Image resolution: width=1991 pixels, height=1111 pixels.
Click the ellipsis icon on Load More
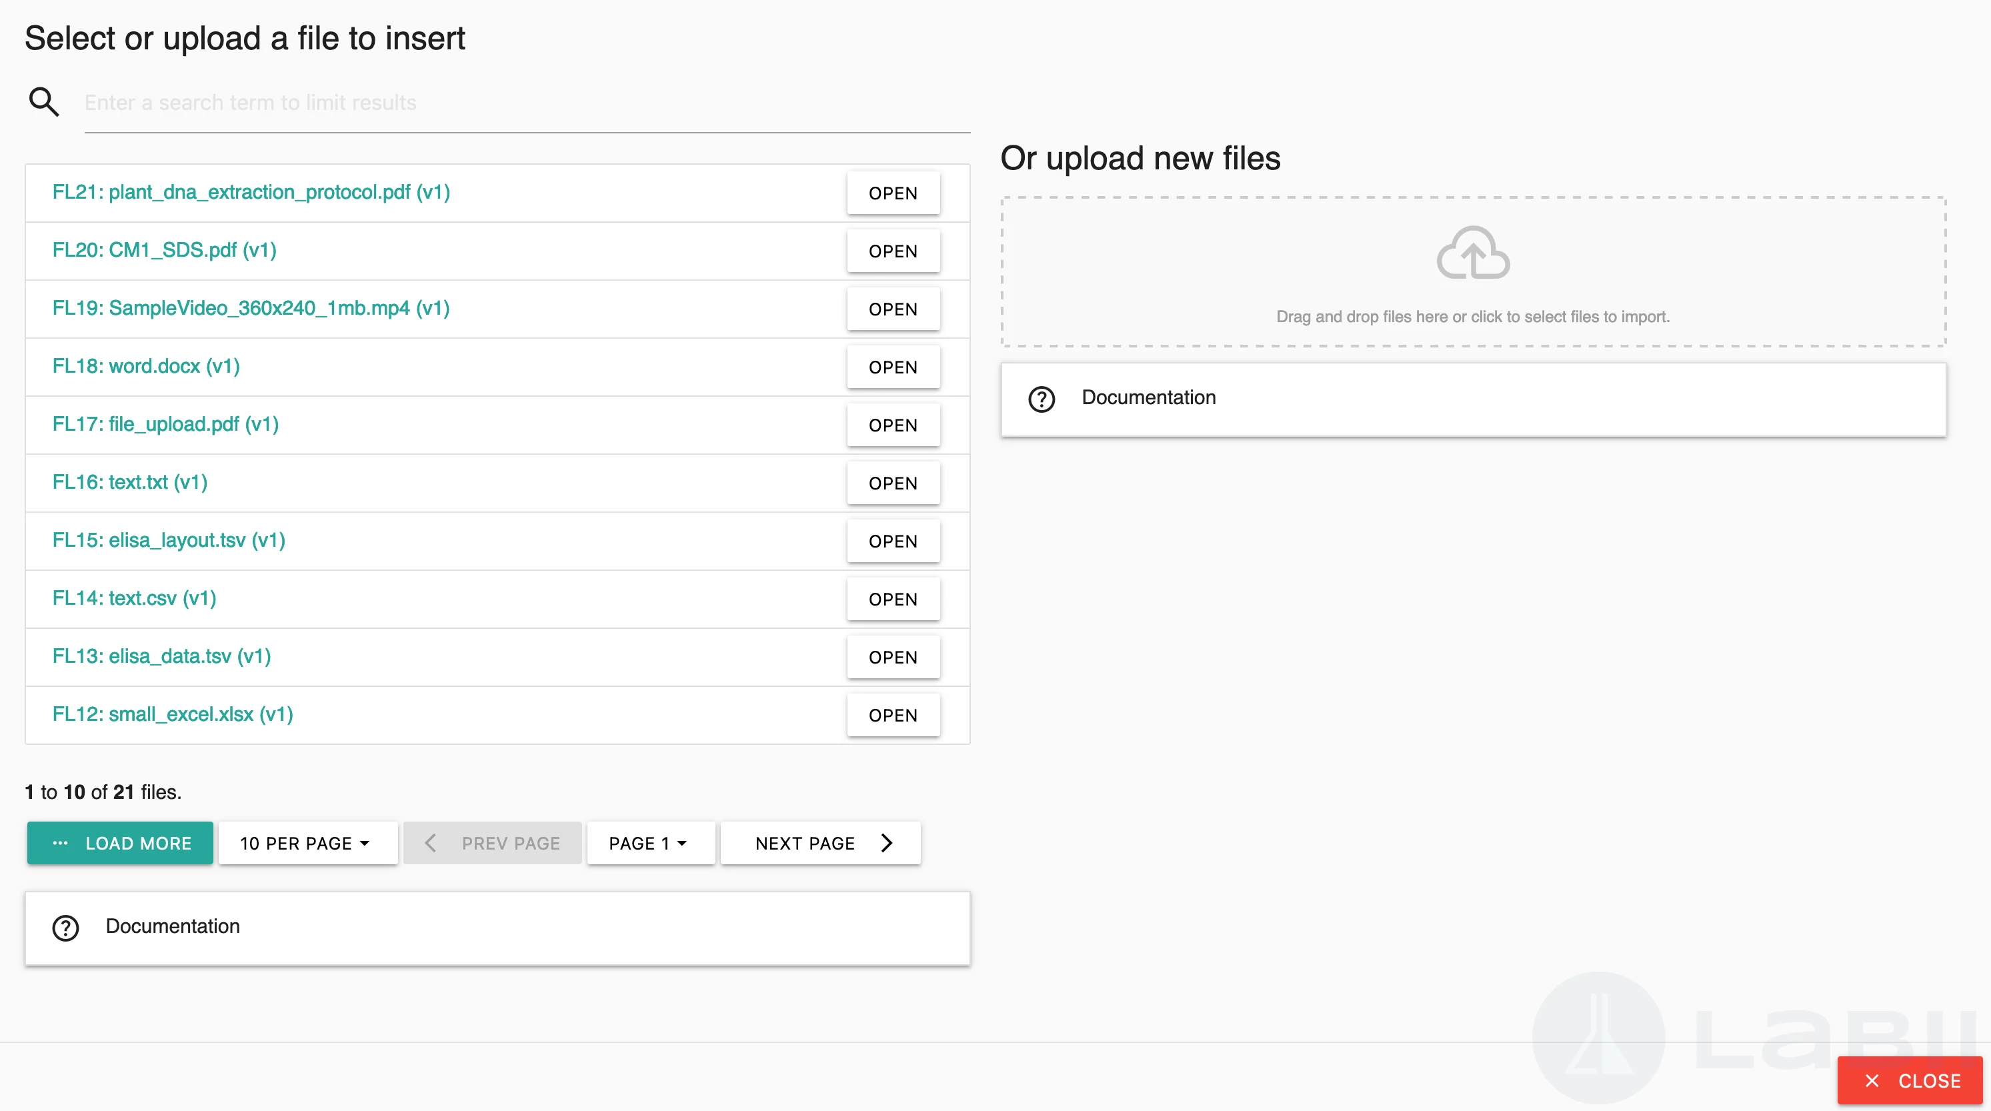click(60, 843)
